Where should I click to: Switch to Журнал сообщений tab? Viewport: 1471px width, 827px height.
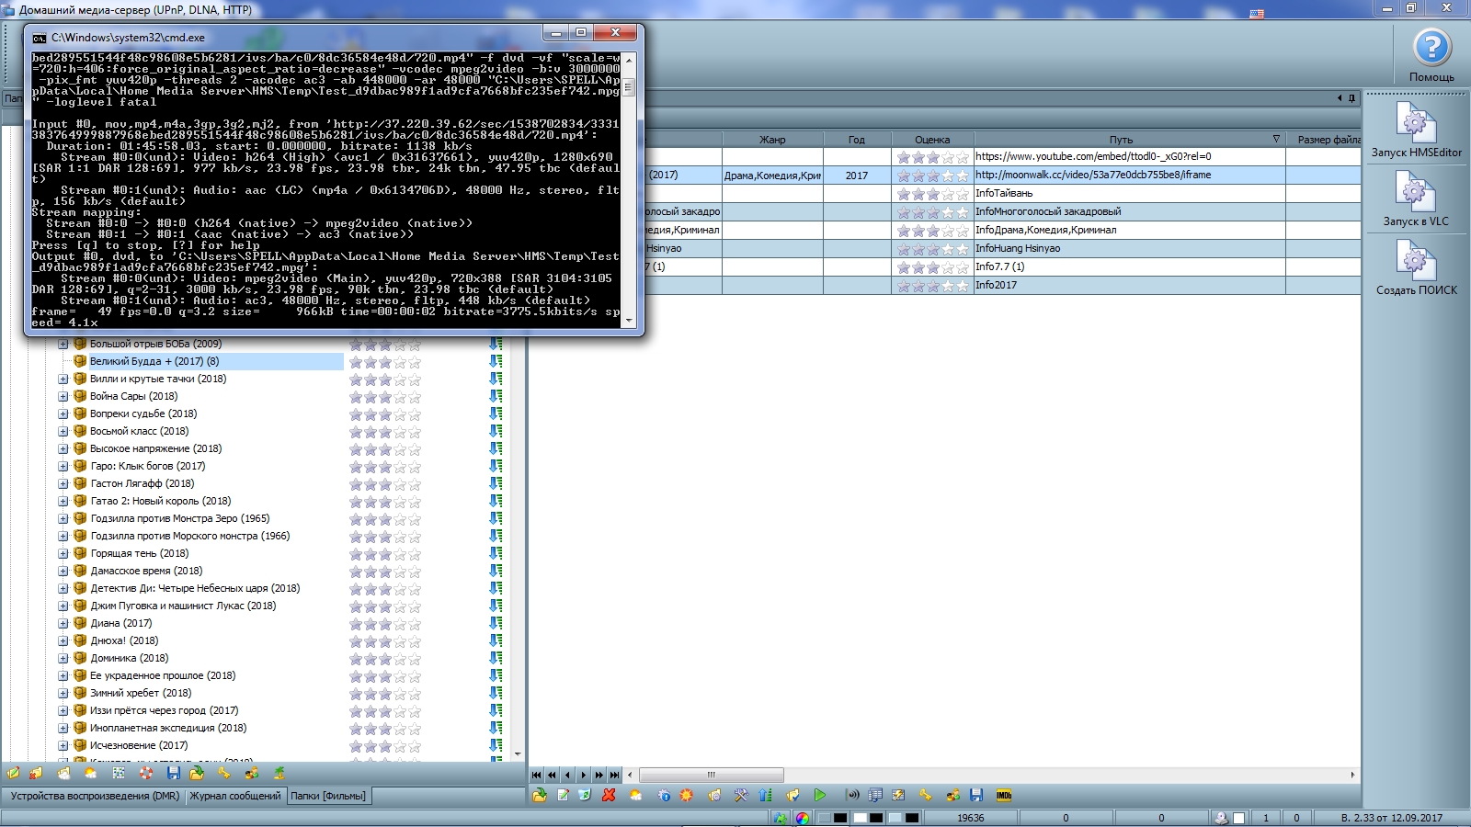[x=235, y=796]
